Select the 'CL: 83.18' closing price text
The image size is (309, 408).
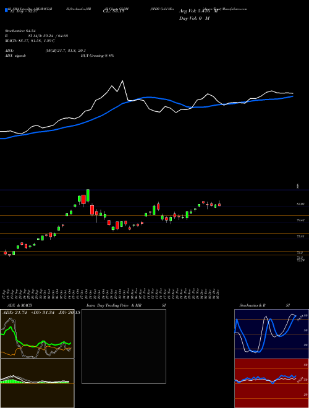tap(114, 11)
